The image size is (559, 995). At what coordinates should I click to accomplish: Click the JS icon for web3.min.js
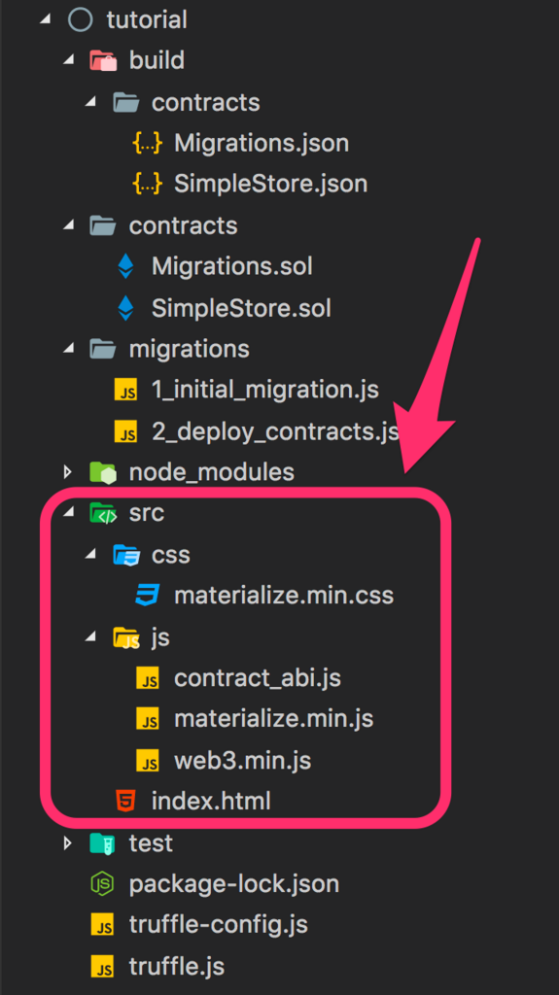(148, 761)
